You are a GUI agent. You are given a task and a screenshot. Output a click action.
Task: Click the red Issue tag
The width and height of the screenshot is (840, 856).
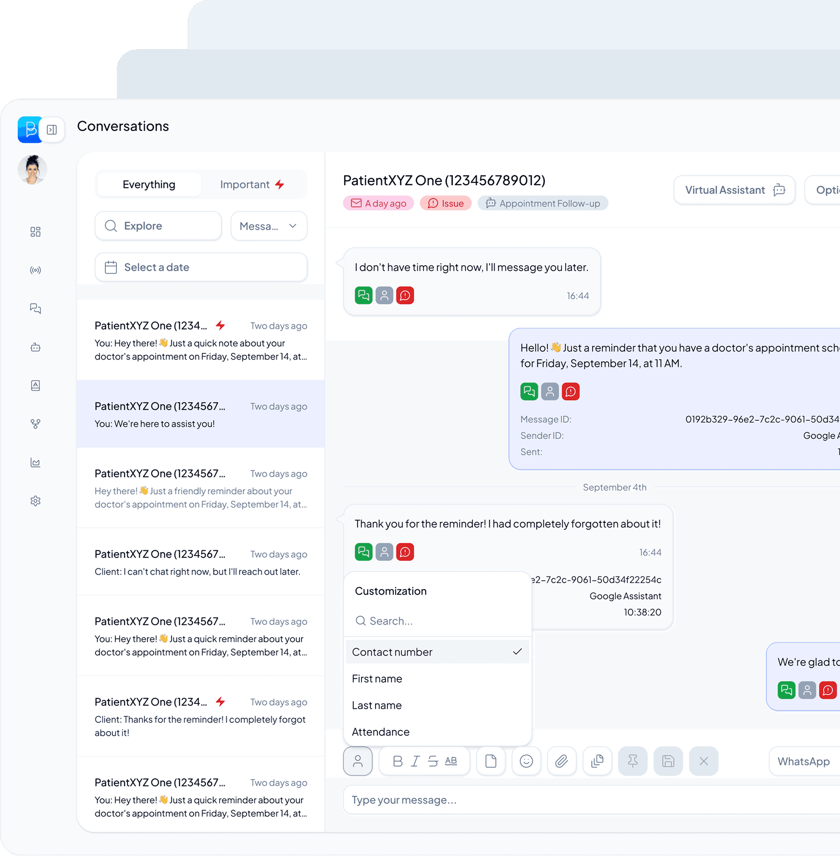446,203
